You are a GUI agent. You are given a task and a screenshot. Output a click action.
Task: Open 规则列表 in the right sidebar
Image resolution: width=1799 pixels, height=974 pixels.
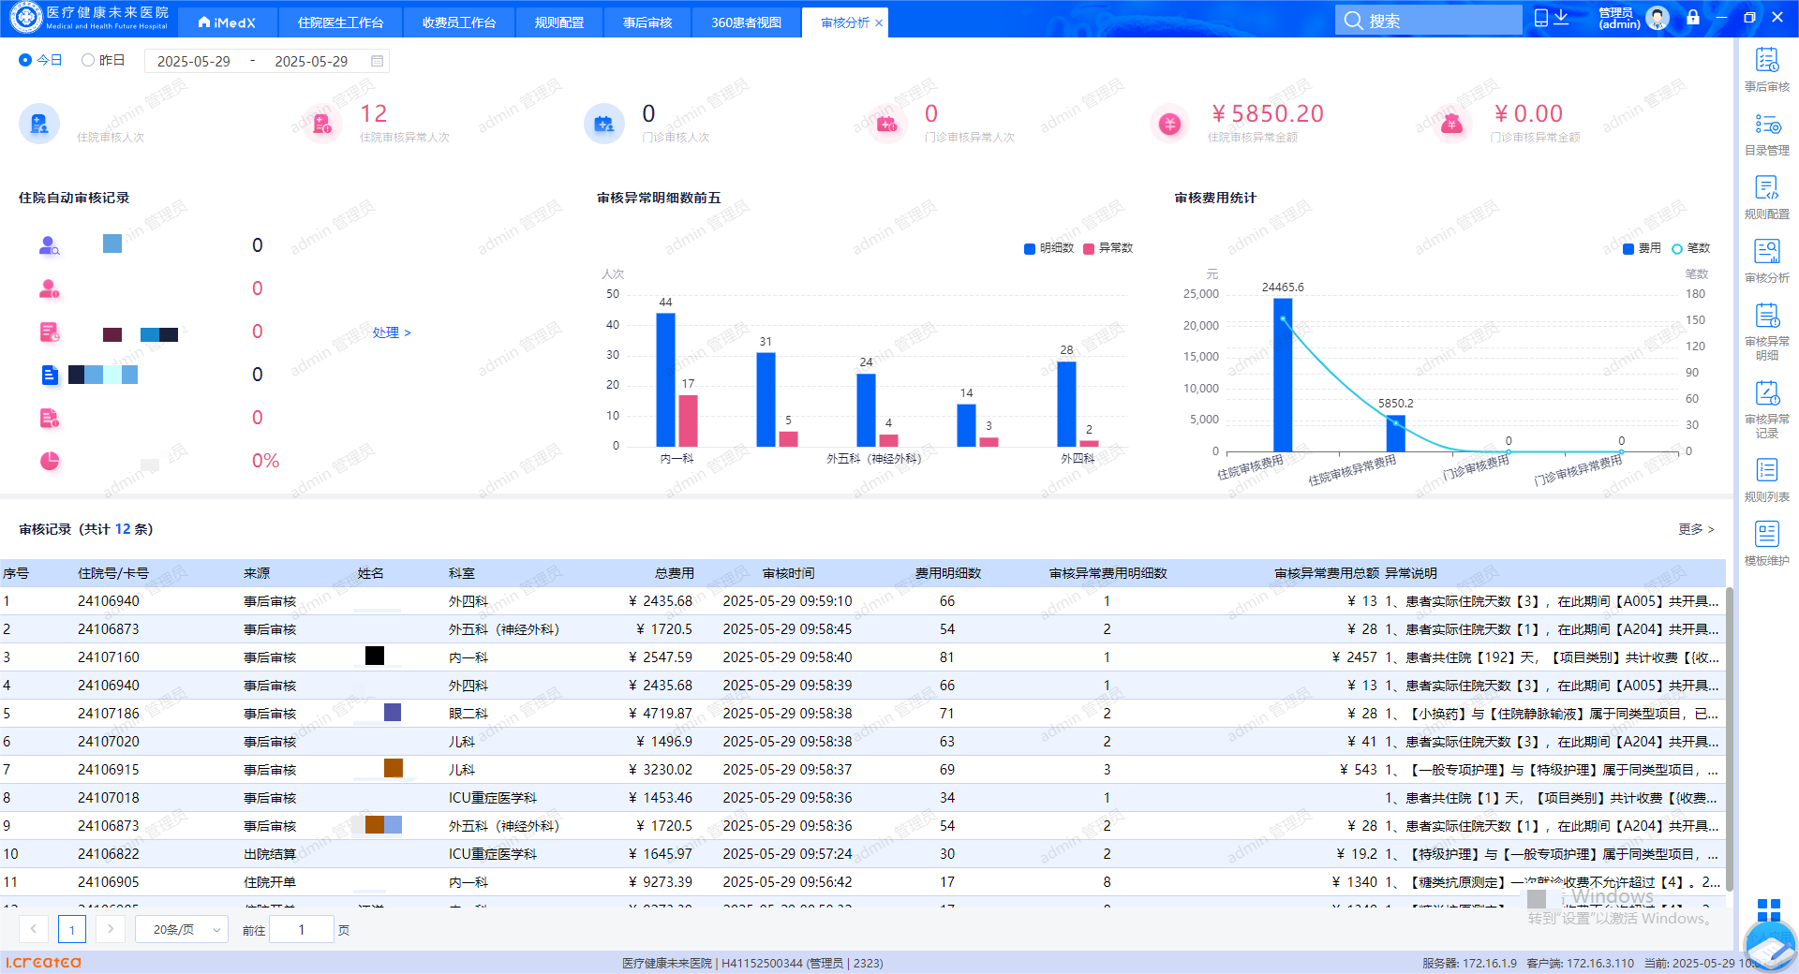(x=1766, y=480)
